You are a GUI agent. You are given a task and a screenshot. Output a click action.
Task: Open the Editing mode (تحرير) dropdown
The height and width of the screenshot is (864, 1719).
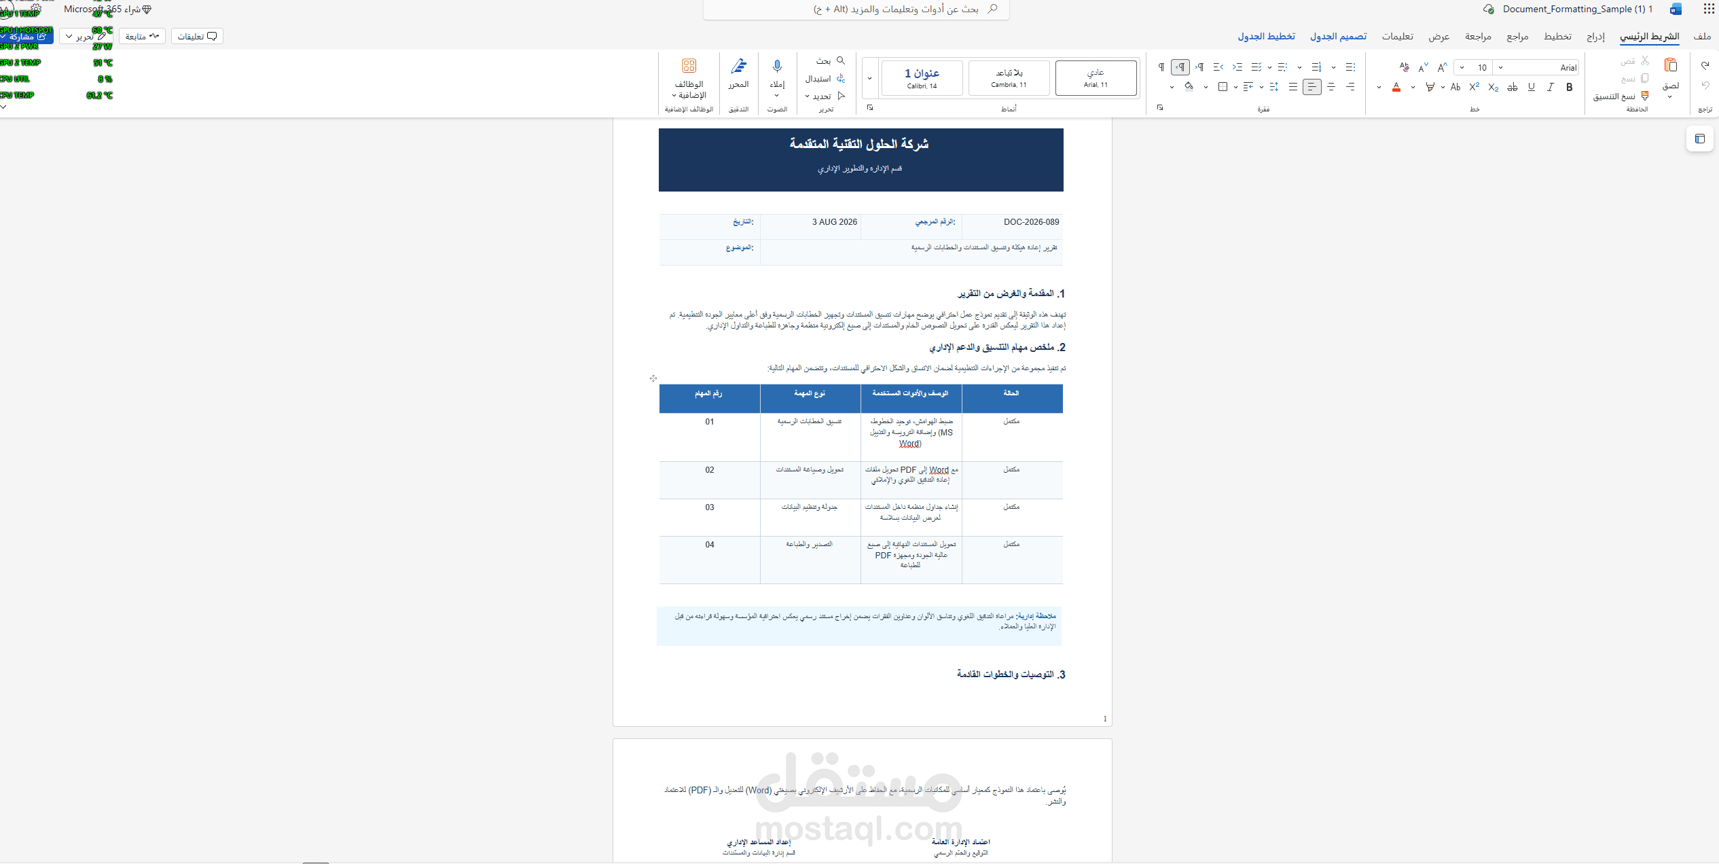(86, 36)
